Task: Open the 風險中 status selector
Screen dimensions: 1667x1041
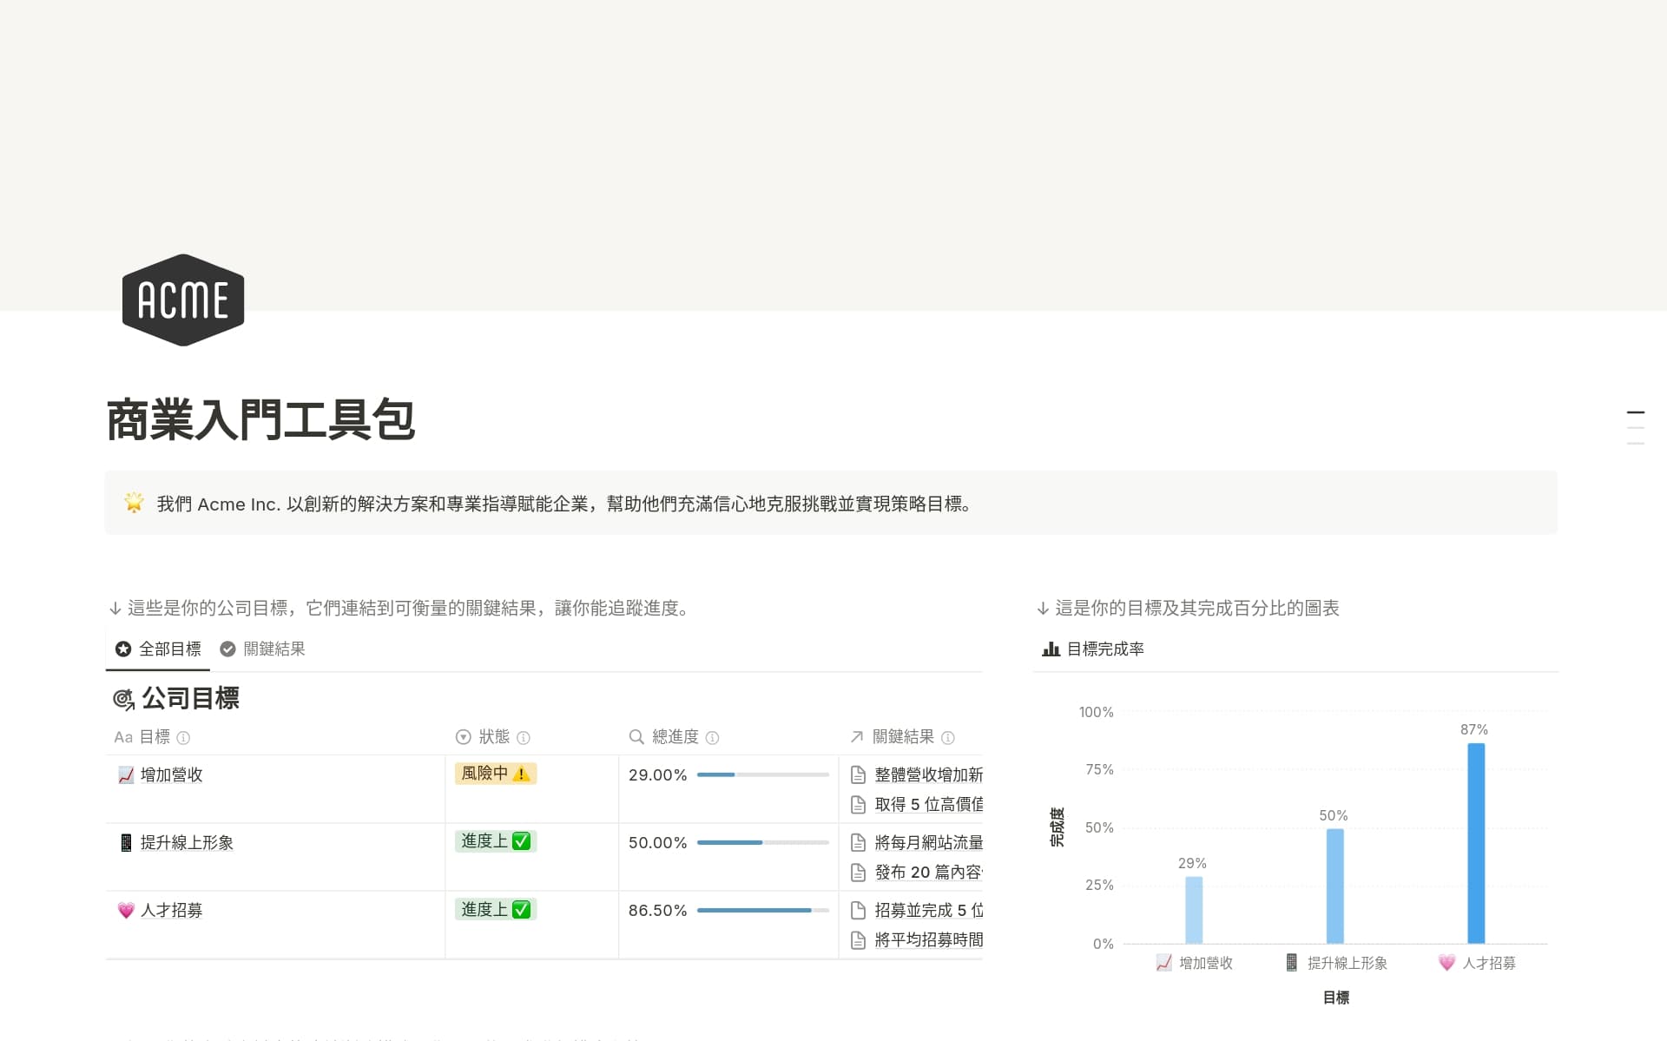Action: [495, 774]
